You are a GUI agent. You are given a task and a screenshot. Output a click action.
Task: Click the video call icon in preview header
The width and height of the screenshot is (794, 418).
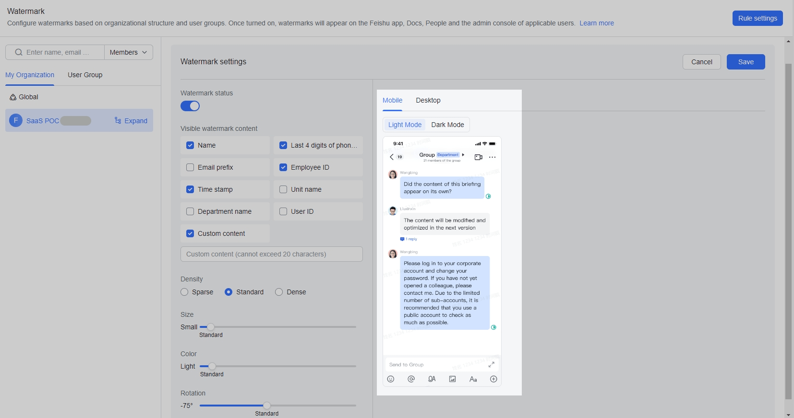[478, 157]
